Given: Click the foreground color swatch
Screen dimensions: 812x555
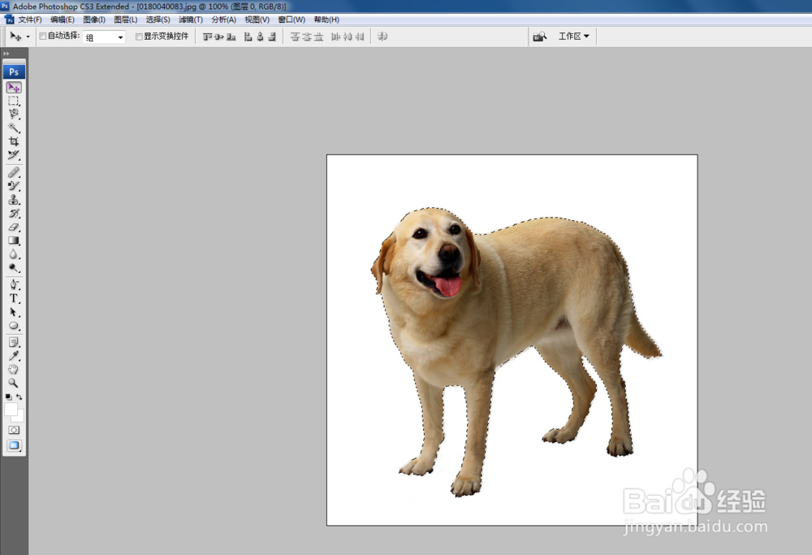Looking at the screenshot, I should [x=11, y=409].
